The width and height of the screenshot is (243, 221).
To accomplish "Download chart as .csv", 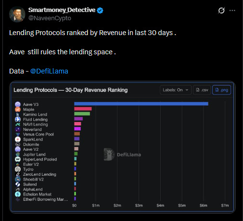I will click(x=202, y=90).
